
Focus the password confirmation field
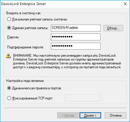(x=76, y=46)
